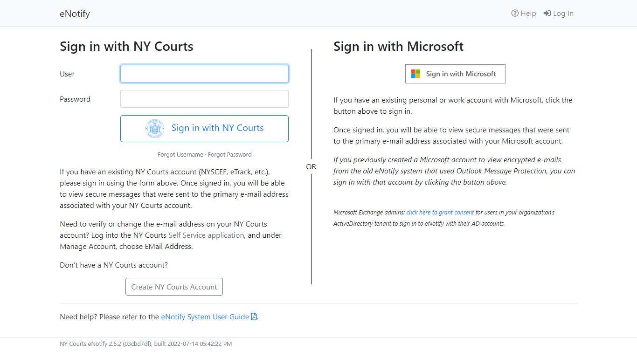The height and width of the screenshot is (358, 637).
Task: Focus the Password input field
Action: pos(204,99)
